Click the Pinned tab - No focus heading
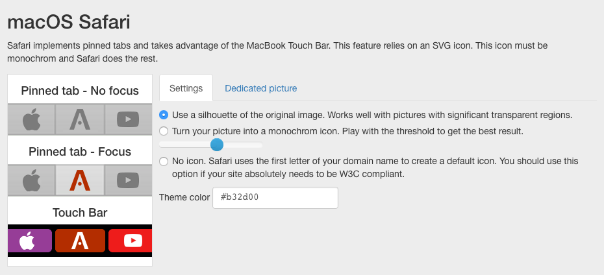 pyautogui.click(x=80, y=91)
